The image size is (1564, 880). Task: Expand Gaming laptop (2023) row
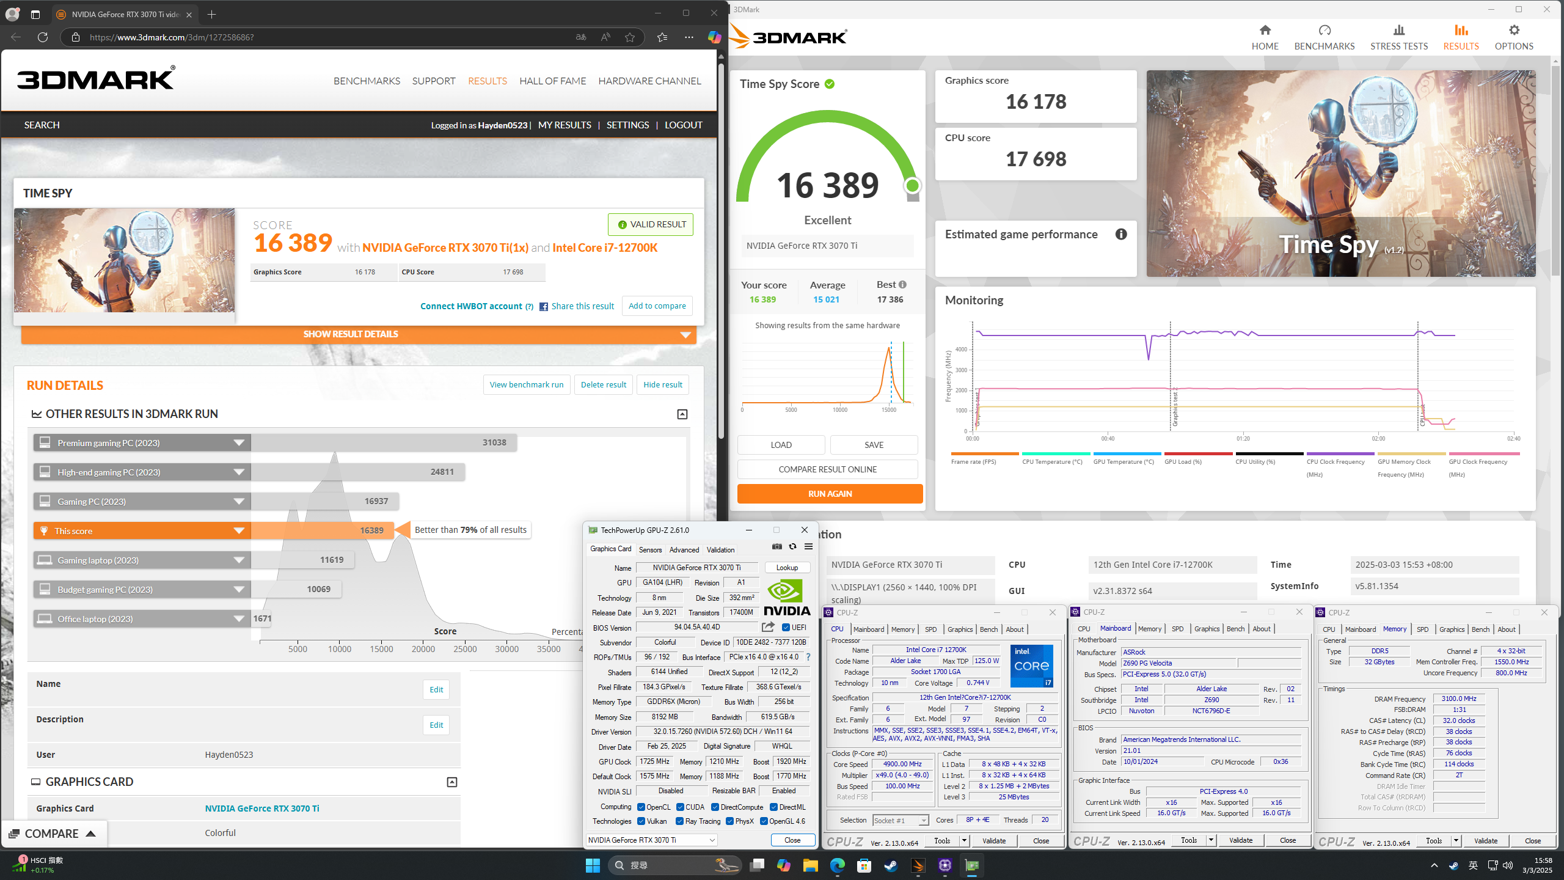[x=239, y=560]
